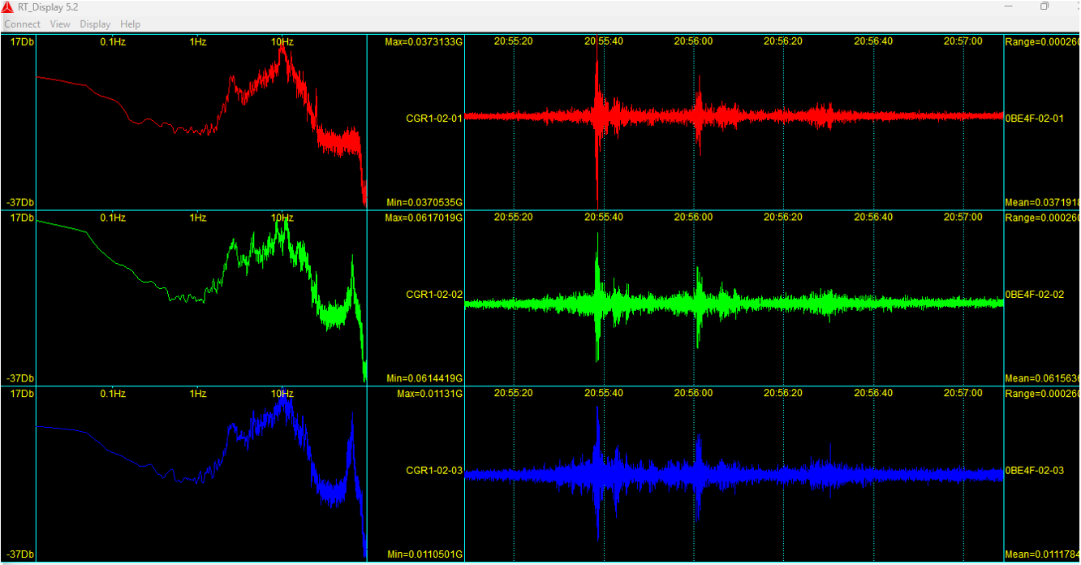Restore down the RT_Display window
This screenshot has width=1081, height=565.
pyautogui.click(x=1044, y=6)
